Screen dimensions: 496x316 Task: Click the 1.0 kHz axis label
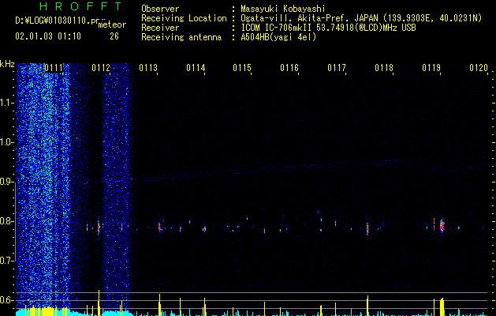coord(6,142)
